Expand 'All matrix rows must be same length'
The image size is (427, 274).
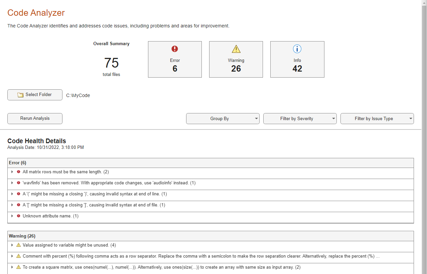[x=12, y=172]
